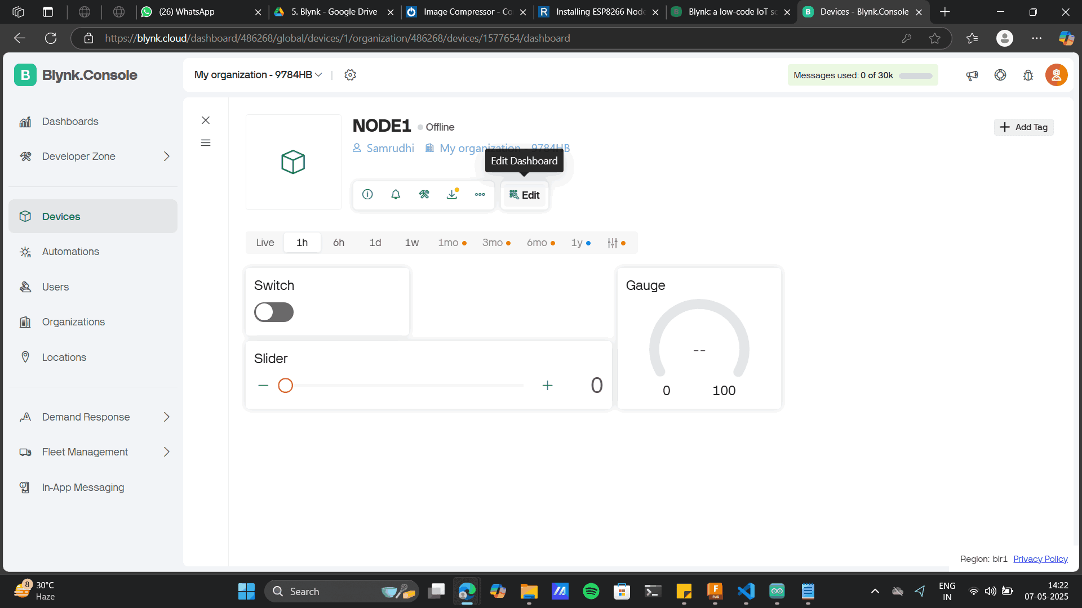Select the Live time range tab
The image size is (1082, 608).
coord(265,243)
